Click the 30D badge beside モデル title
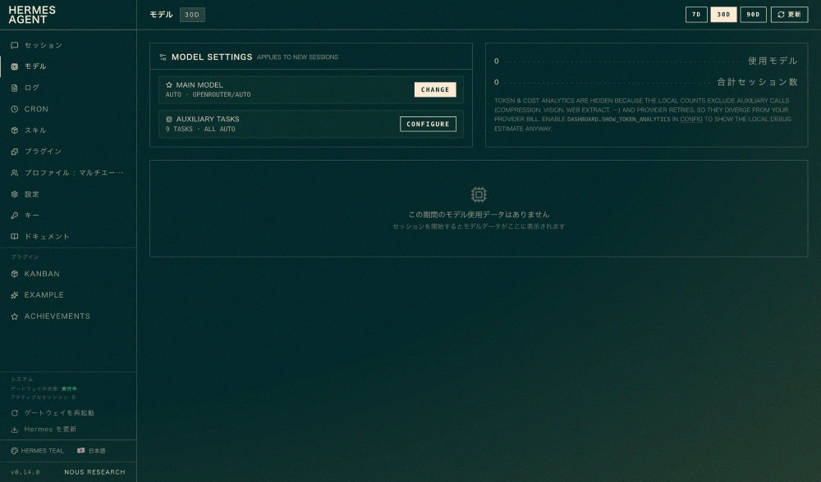This screenshot has width=821, height=482. point(192,15)
